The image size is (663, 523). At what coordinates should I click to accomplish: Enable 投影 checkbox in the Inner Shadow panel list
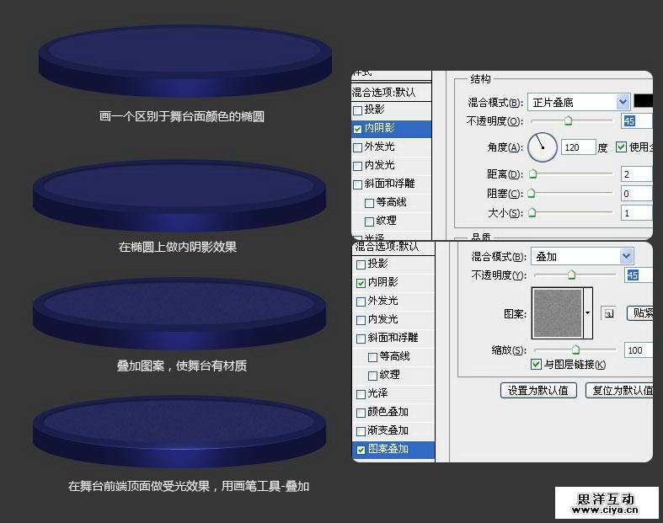click(x=357, y=110)
